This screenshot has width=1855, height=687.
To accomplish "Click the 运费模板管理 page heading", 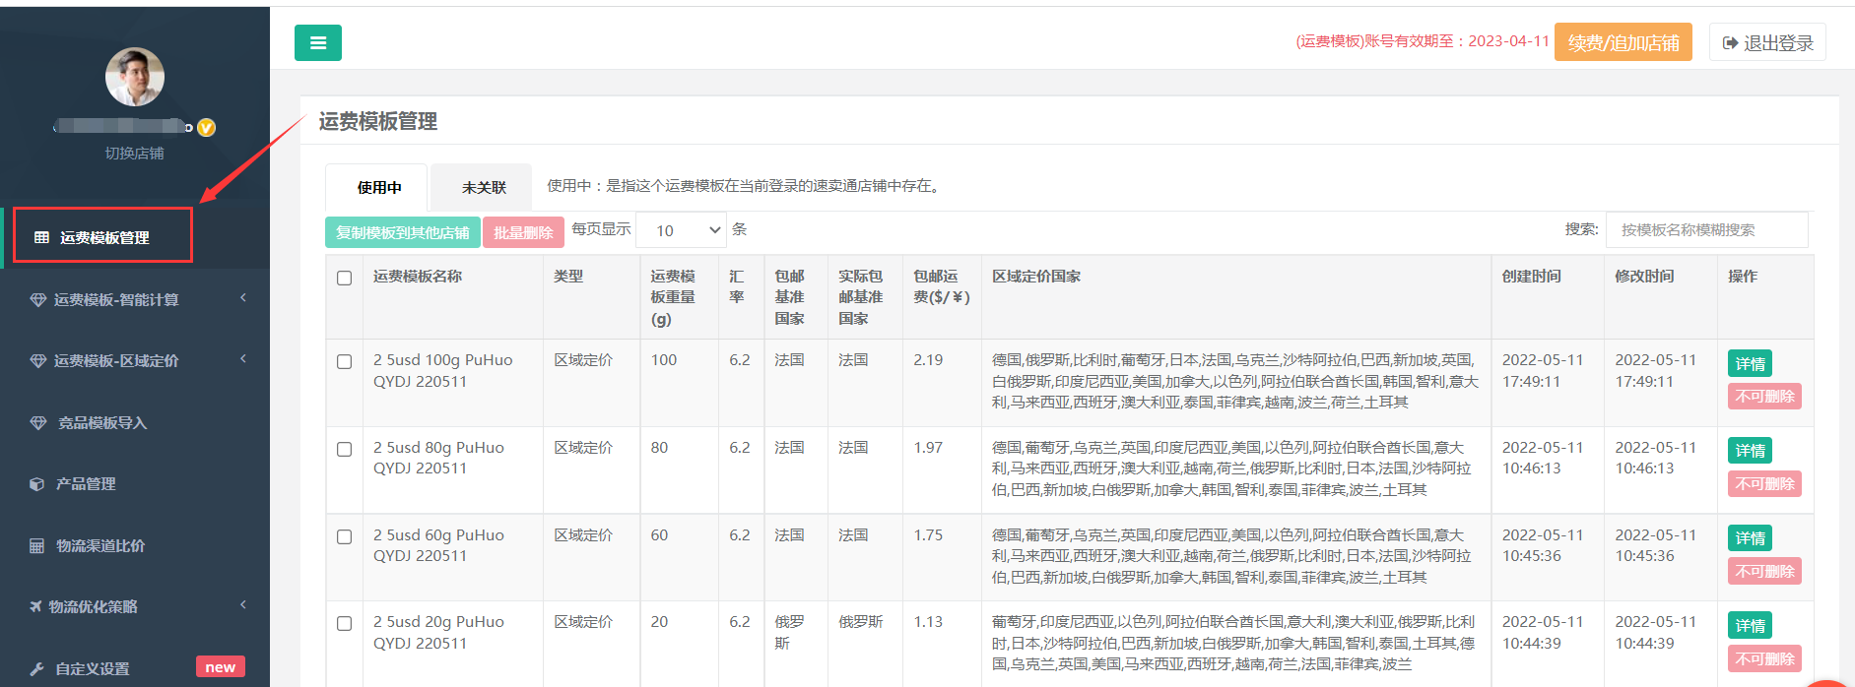I will click(x=378, y=121).
